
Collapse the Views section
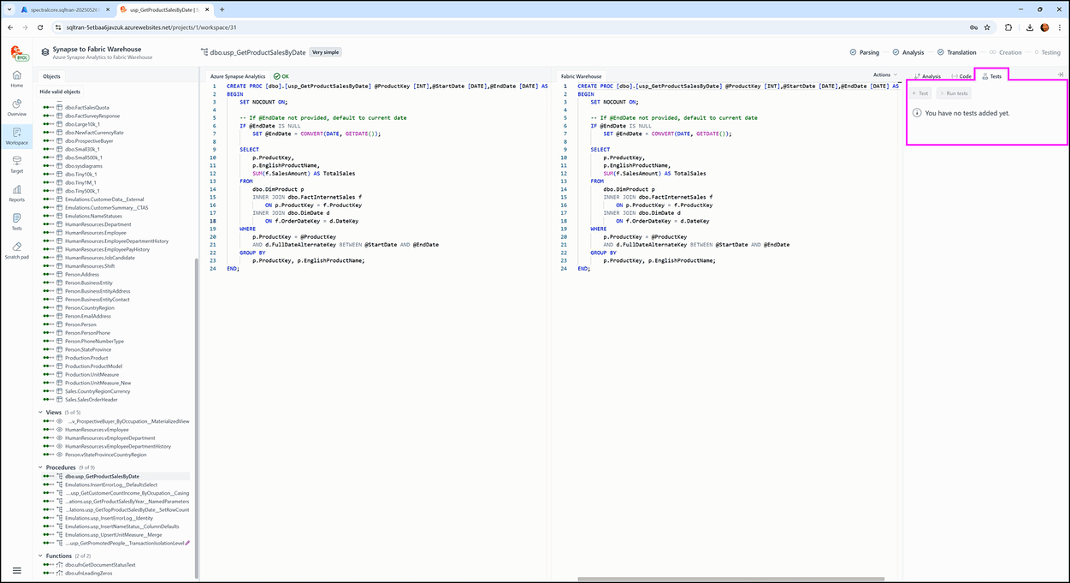point(40,413)
